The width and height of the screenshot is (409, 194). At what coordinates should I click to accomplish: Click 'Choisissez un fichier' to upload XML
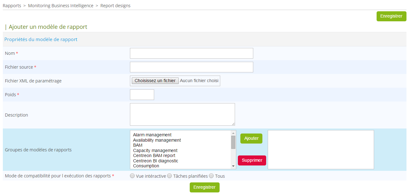[x=155, y=81]
